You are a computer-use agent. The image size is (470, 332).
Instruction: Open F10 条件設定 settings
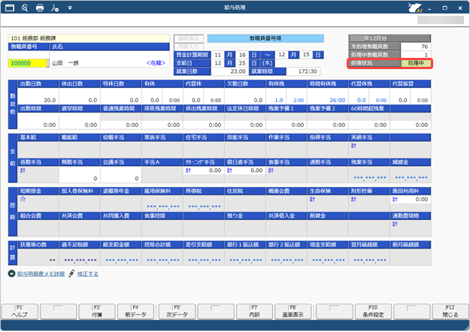[371, 312]
